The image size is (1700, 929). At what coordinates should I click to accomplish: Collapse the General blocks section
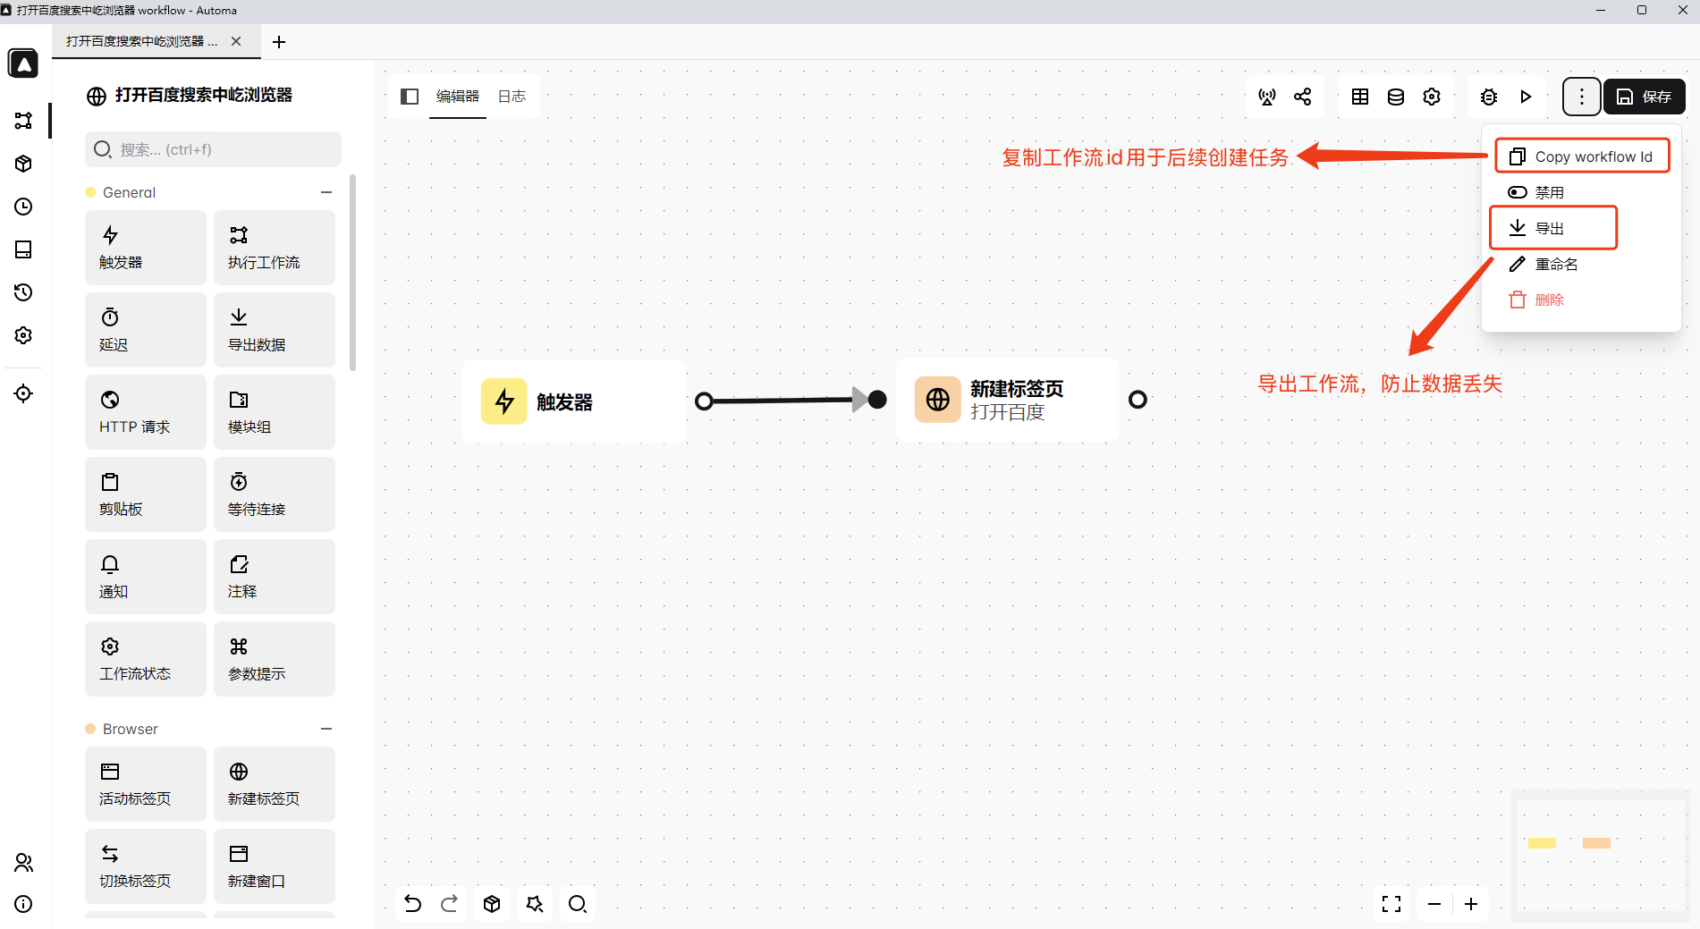click(326, 192)
